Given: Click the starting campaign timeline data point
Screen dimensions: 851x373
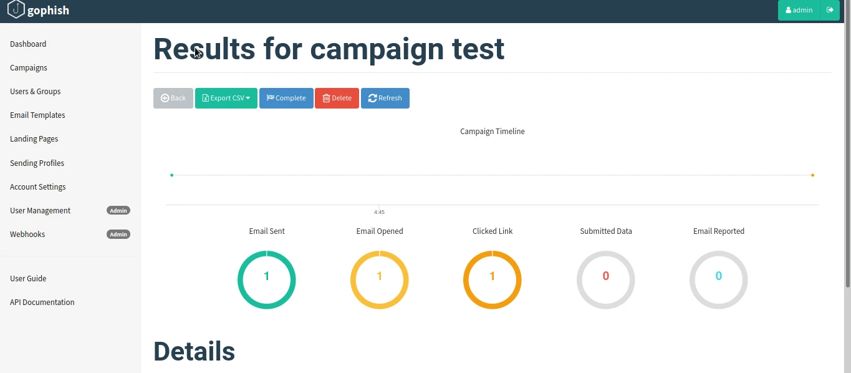Looking at the screenshot, I should [x=172, y=175].
